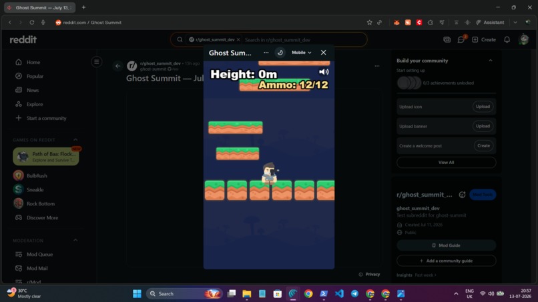Image resolution: width=538 pixels, height=302 pixels.
Task: Open the Rock Bottom game
Action: [x=41, y=203]
